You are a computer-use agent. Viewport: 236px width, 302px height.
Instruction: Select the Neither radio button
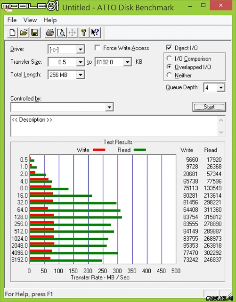pyautogui.click(x=169, y=75)
